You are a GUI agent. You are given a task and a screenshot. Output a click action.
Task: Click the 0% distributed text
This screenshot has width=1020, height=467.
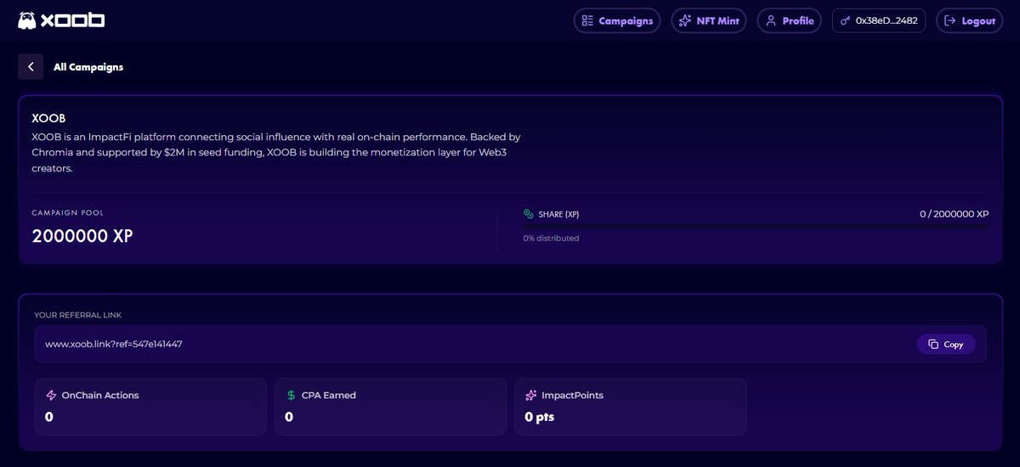click(x=551, y=239)
